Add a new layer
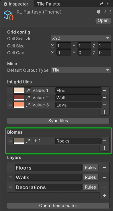The height and width of the screenshot is (211, 113). pyautogui.click(x=104, y=195)
